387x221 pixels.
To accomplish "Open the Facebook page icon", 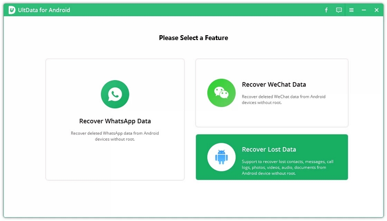I will click(x=326, y=10).
